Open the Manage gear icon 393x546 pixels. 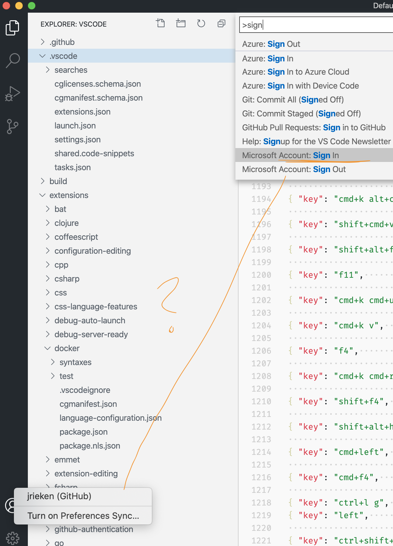click(x=13, y=538)
